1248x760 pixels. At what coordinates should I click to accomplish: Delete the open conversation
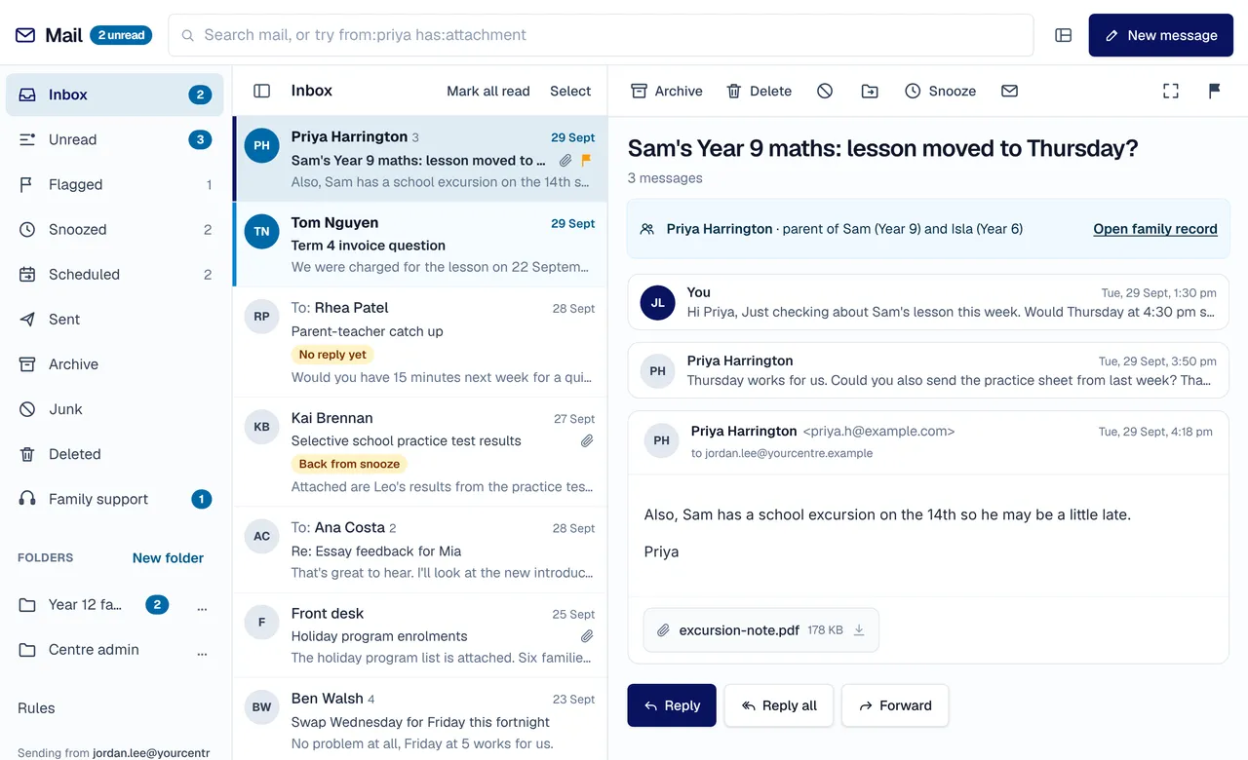click(x=759, y=91)
